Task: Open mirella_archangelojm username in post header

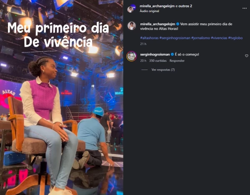Action: click(x=157, y=6)
